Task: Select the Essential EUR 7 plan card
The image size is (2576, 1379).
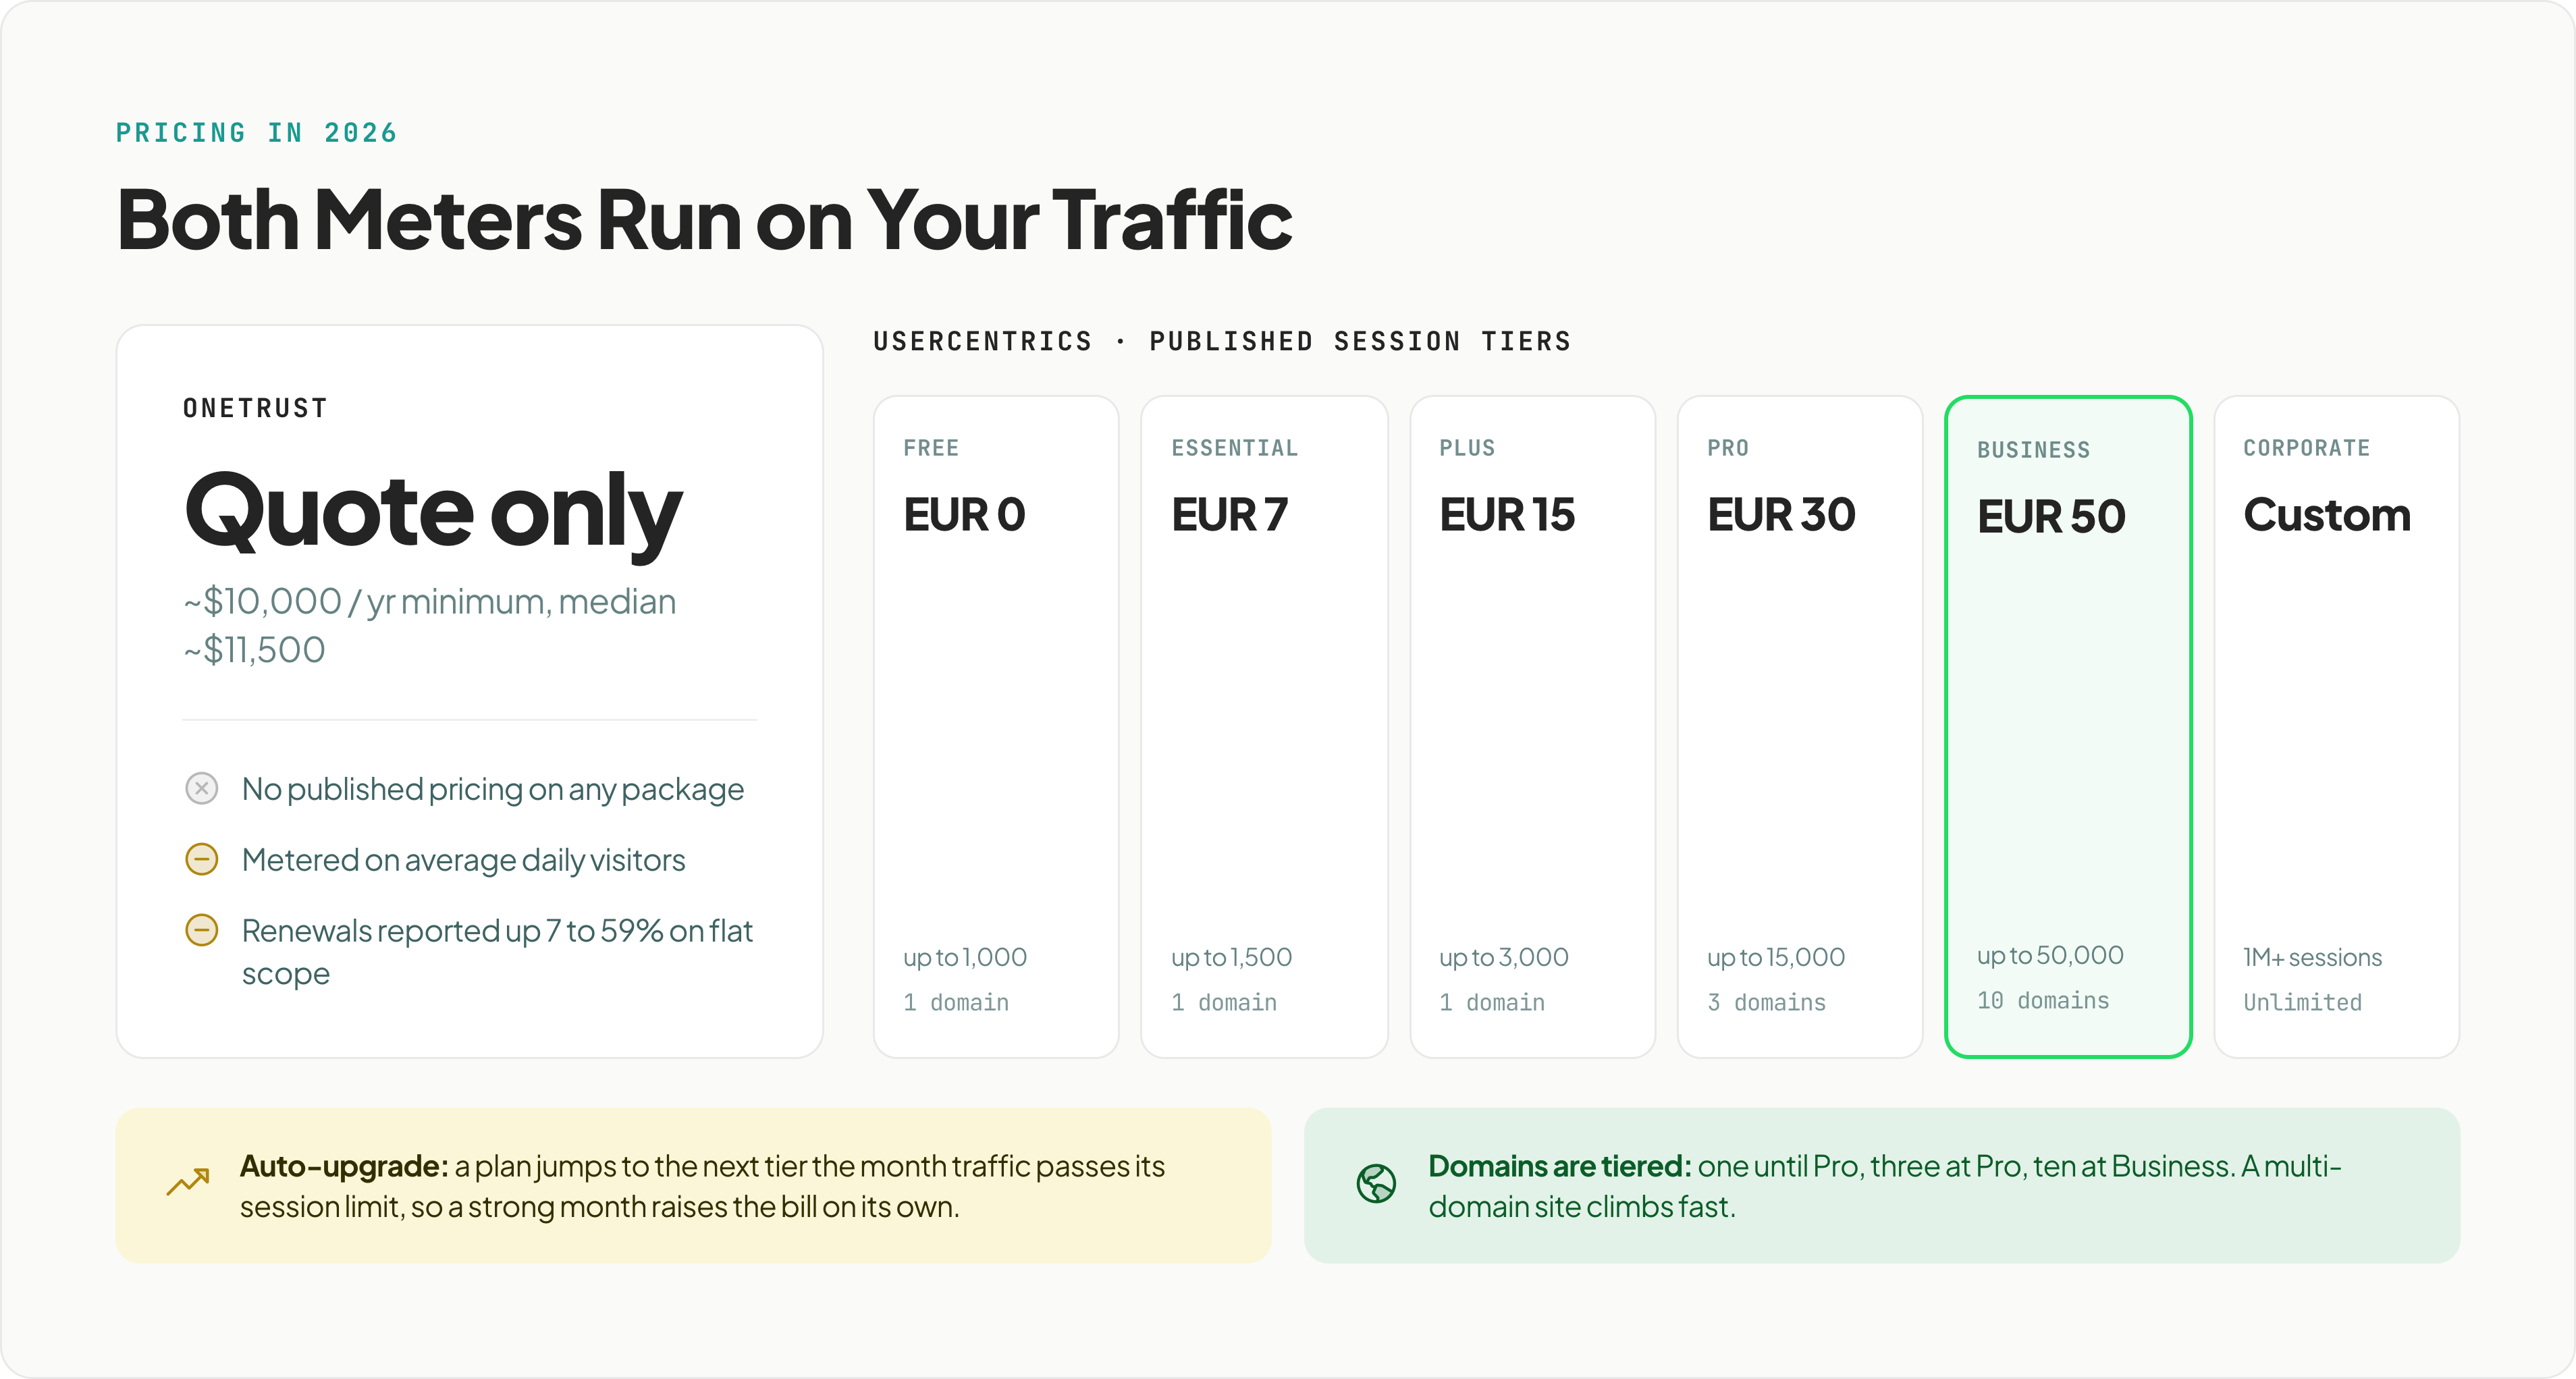Action: point(1264,727)
